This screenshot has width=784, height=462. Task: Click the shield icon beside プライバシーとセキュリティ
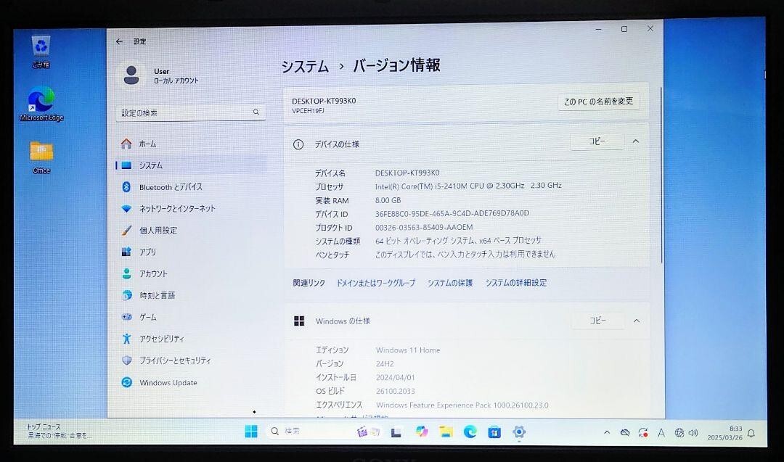coord(127,360)
